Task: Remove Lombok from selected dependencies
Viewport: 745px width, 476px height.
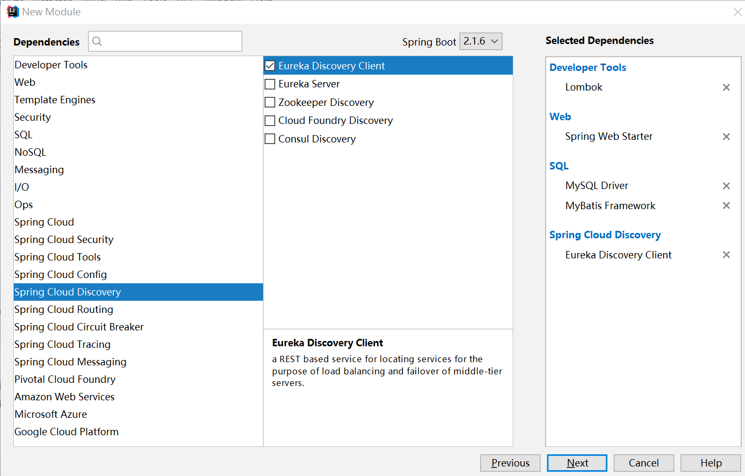Action: click(726, 87)
